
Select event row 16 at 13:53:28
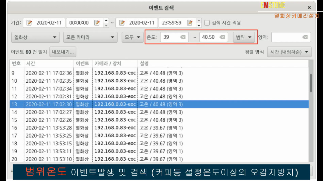[x=159, y=128]
